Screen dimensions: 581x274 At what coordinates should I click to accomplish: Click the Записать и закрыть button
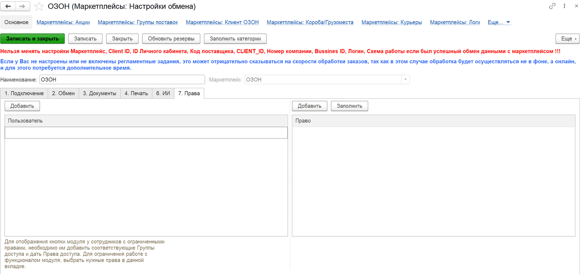33,39
